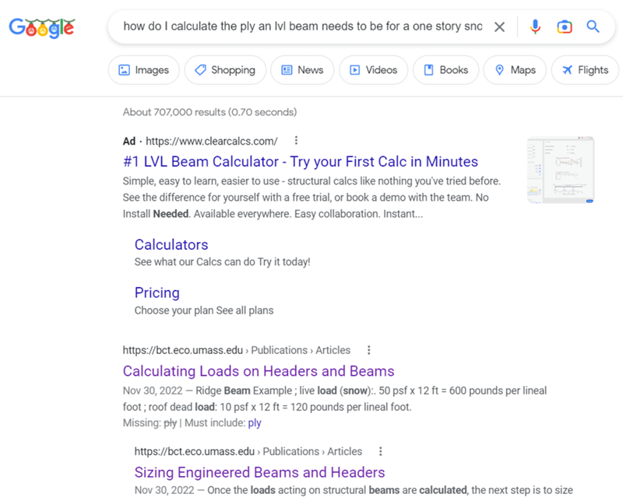This screenshot has width=623, height=501.
Task: Click inside the search query field
Action: coord(311,26)
